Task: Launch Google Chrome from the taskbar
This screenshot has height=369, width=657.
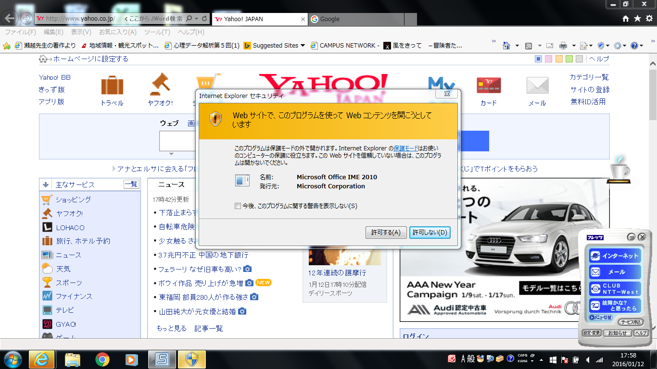Action: click(x=102, y=359)
